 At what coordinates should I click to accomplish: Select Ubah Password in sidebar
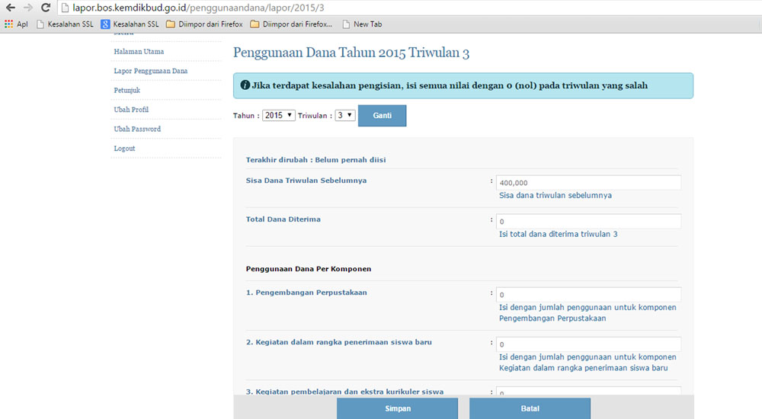pos(137,130)
